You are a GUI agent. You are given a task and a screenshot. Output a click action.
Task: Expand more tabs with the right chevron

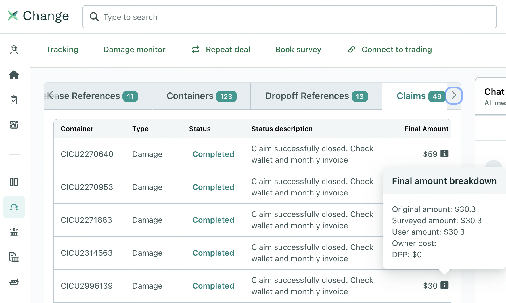click(454, 96)
